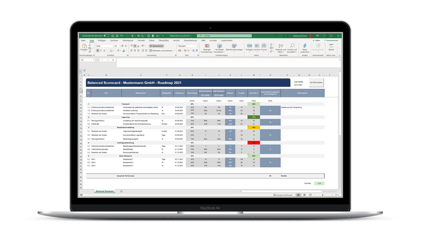421x237 pixels.
Task: Switch to the Überprüfen ribbon tab
Action: pyautogui.click(x=164, y=41)
